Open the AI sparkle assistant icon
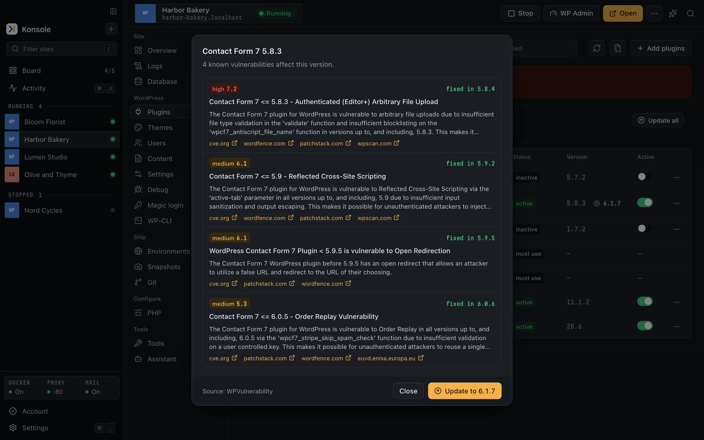 tap(673, 13)
